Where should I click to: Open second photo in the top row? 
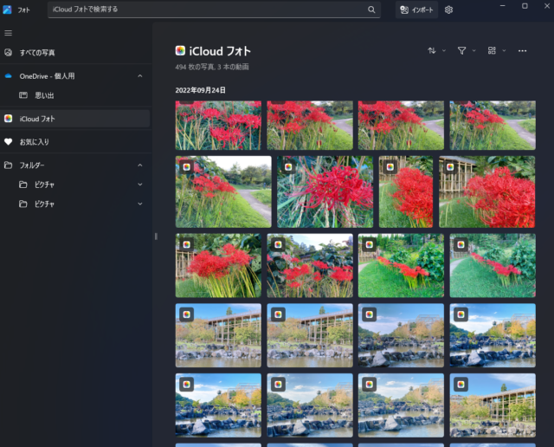(310, 126)
